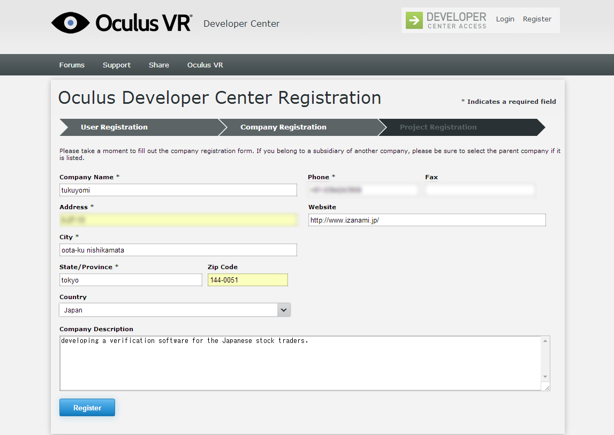
Task: Click the Oculus Developer Center Registration title
Action: click(x=219, y=98)
